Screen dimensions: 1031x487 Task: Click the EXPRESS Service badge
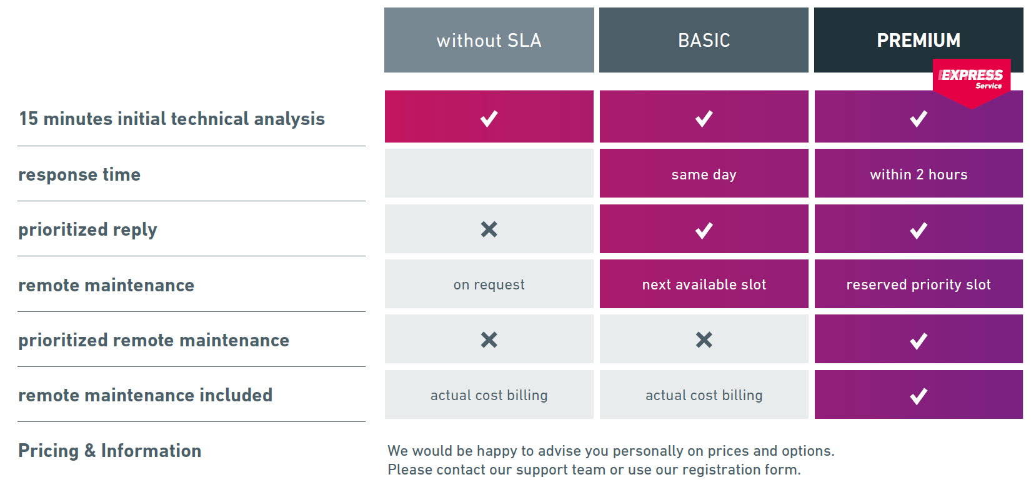(x=972, y=79)
